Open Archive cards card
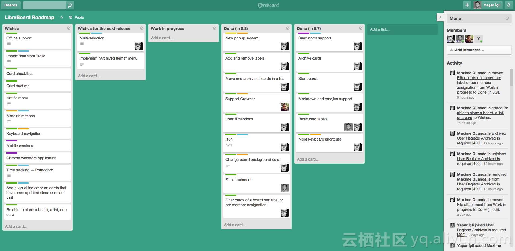 [x=330, y=62]
